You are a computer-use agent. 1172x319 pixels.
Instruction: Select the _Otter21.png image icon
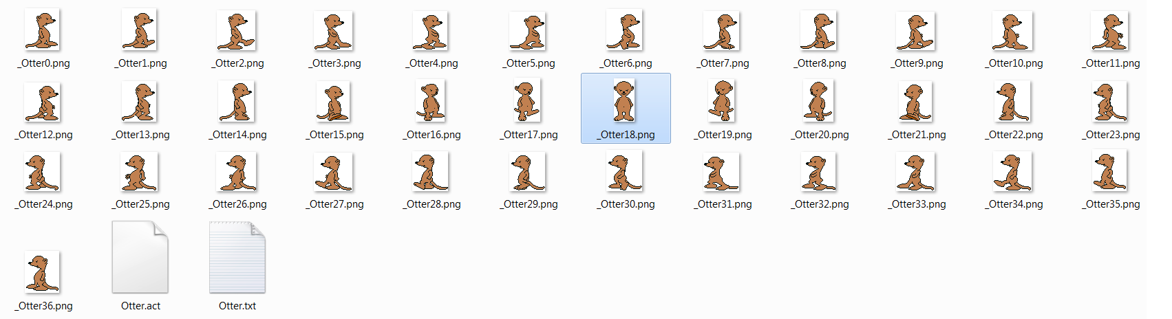click(x=916, y=102)
